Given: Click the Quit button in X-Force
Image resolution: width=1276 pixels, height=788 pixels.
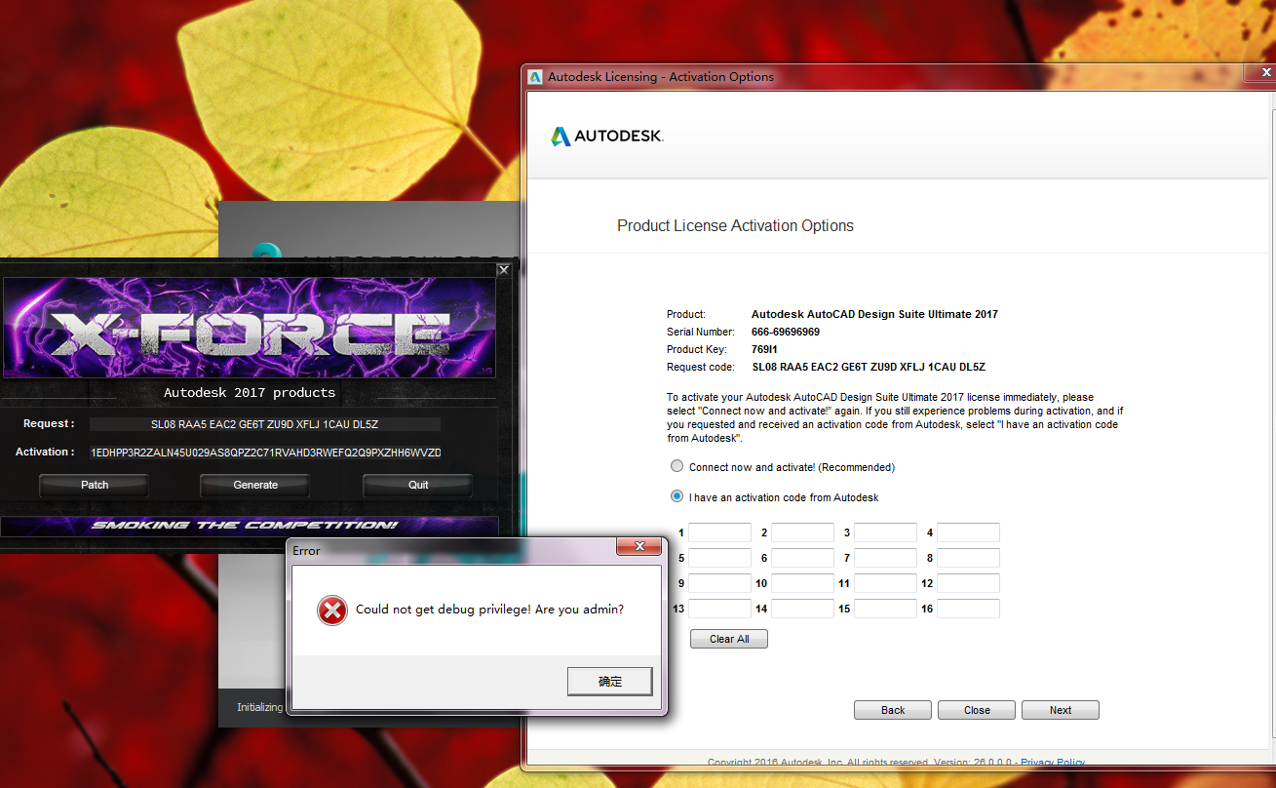Looking at the screenshot, I should pyautogui.click(x=418, y=485).
